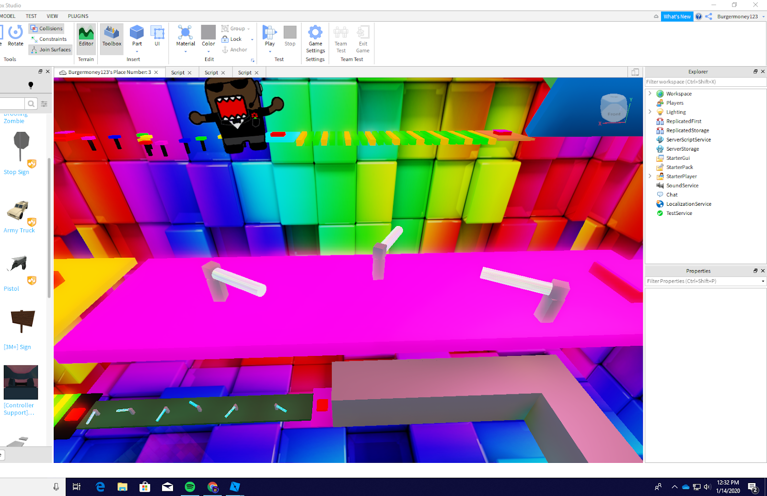Toggle Collisions on or off
Screen dimensions: 767x496
(46, 29)
